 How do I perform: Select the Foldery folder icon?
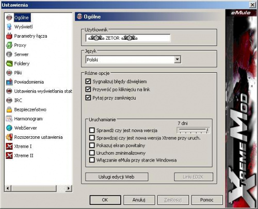9,63
